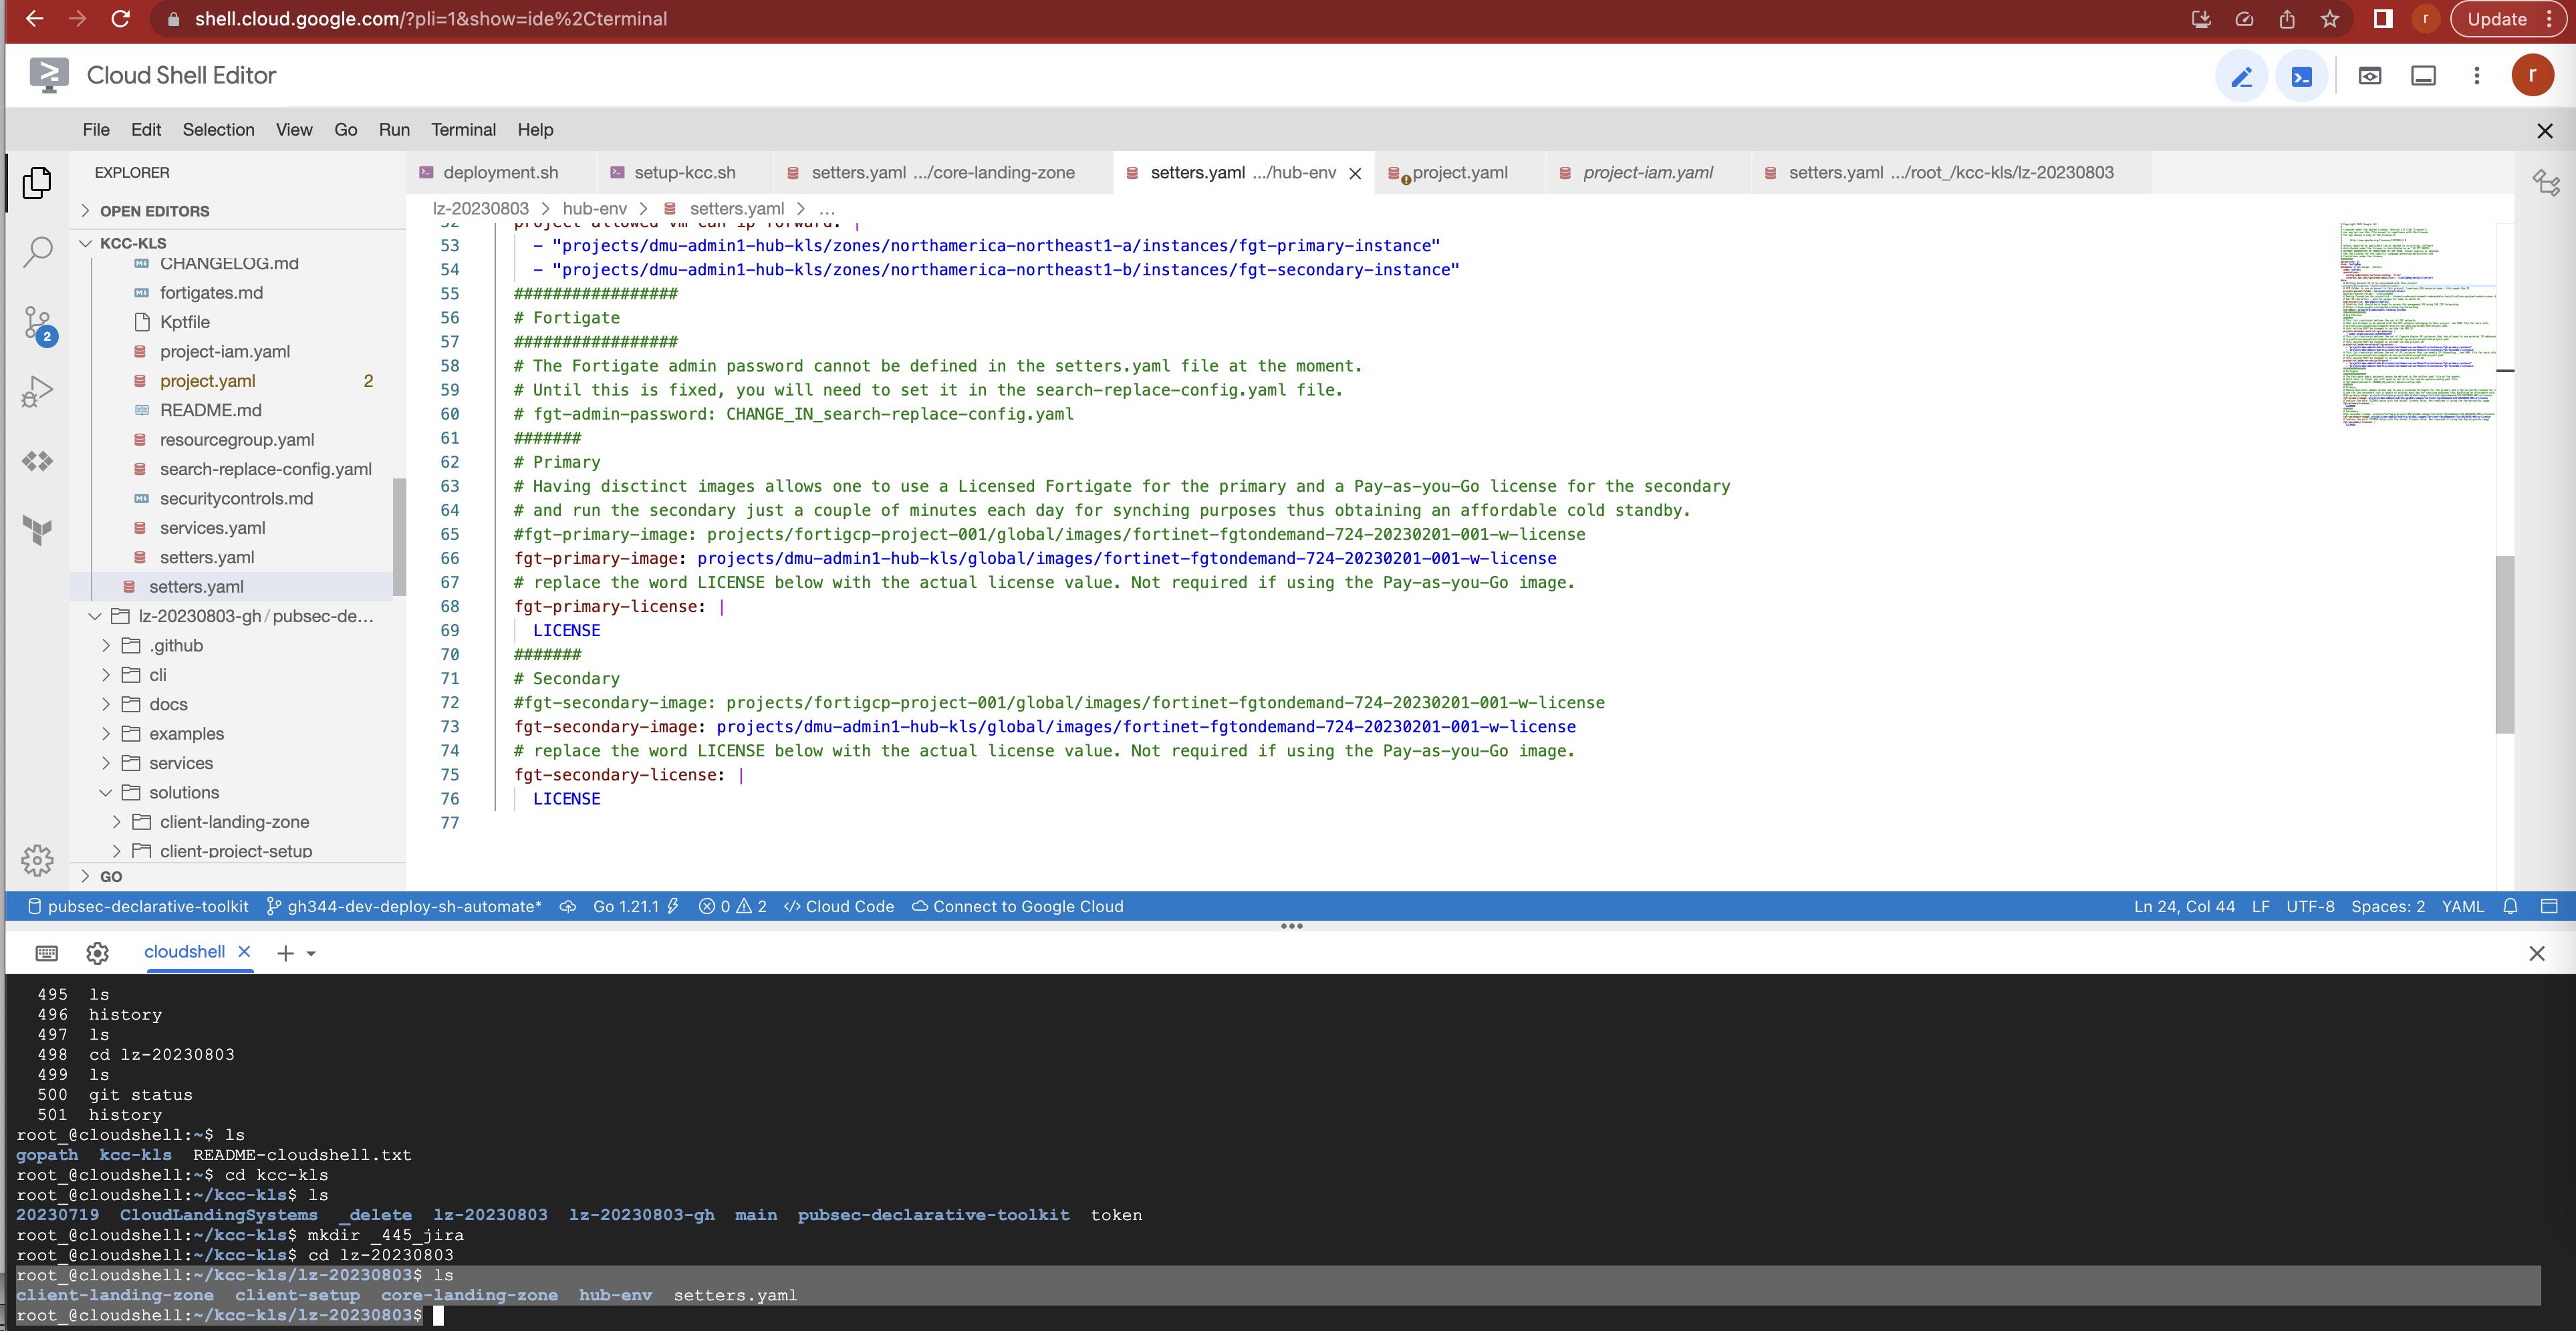The height and width of the screenshot is (1331, 2576).
Task: Open the new terminal launcher dropdown arrow
Action: 310,952
